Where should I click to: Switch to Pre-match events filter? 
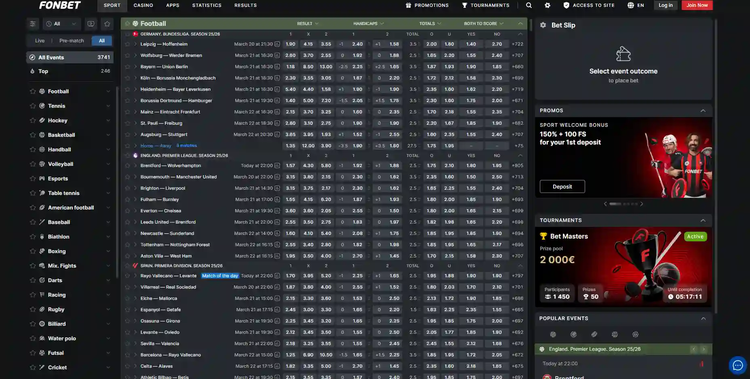click(72, 40)
